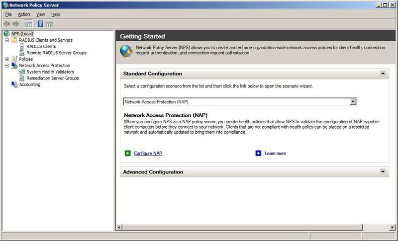Click the green arrow icon beside Configure NAP
The height and width of the screenshot is (241, 398).
coord(127,154)
